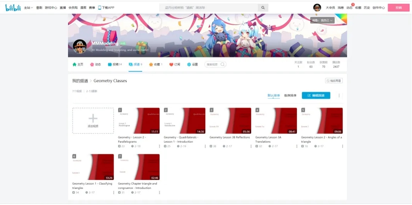Select the 频道 9 tab

click(x=135, y=64)
